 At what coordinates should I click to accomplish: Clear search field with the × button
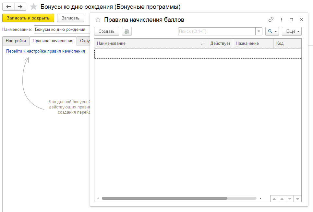(259, 31)
